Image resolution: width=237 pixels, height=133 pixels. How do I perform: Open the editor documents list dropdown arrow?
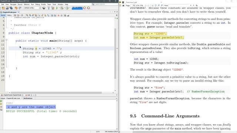pyautogui.click(x=115, y=12)
